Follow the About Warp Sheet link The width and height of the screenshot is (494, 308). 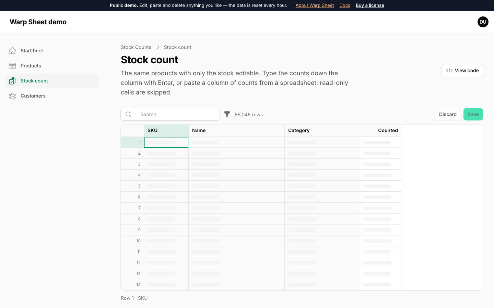(315, 5)
